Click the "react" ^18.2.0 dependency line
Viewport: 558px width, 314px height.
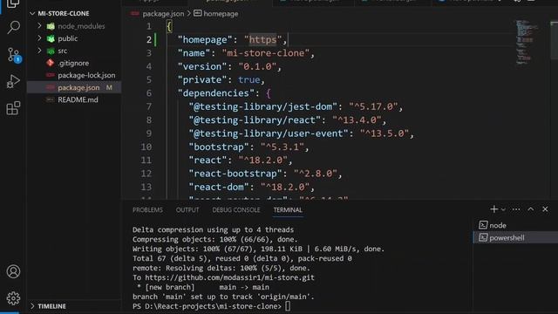tap(241, 160)
